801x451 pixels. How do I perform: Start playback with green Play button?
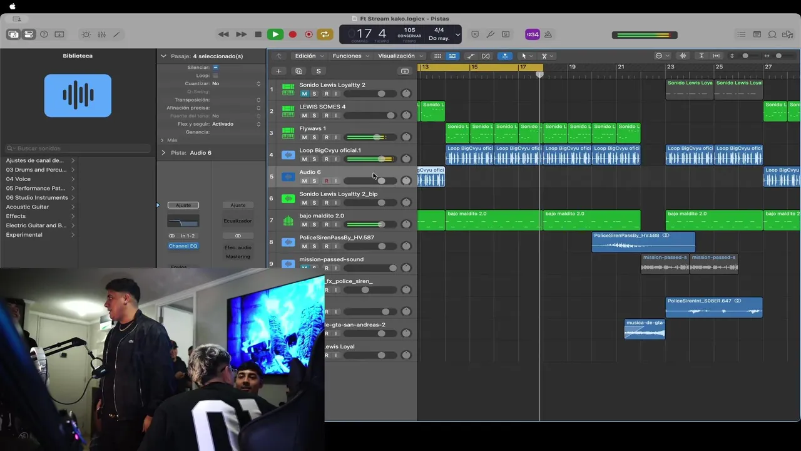click(x=275, y=34)
